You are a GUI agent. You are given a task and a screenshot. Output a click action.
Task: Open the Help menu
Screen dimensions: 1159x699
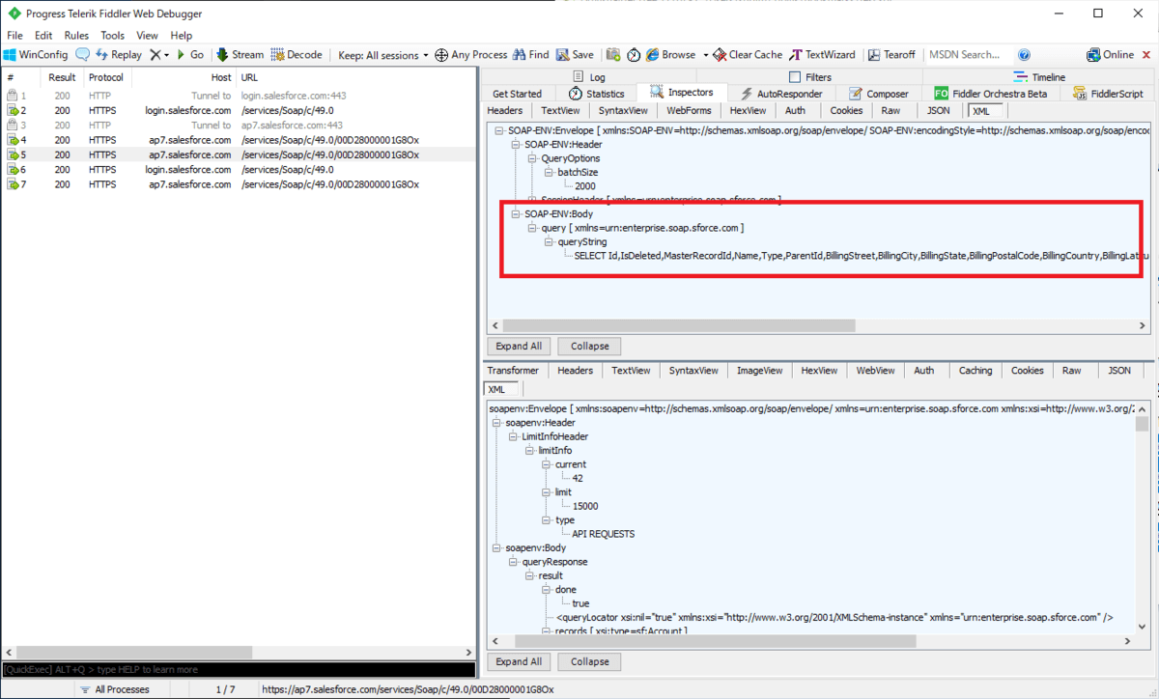coord(182,36)
